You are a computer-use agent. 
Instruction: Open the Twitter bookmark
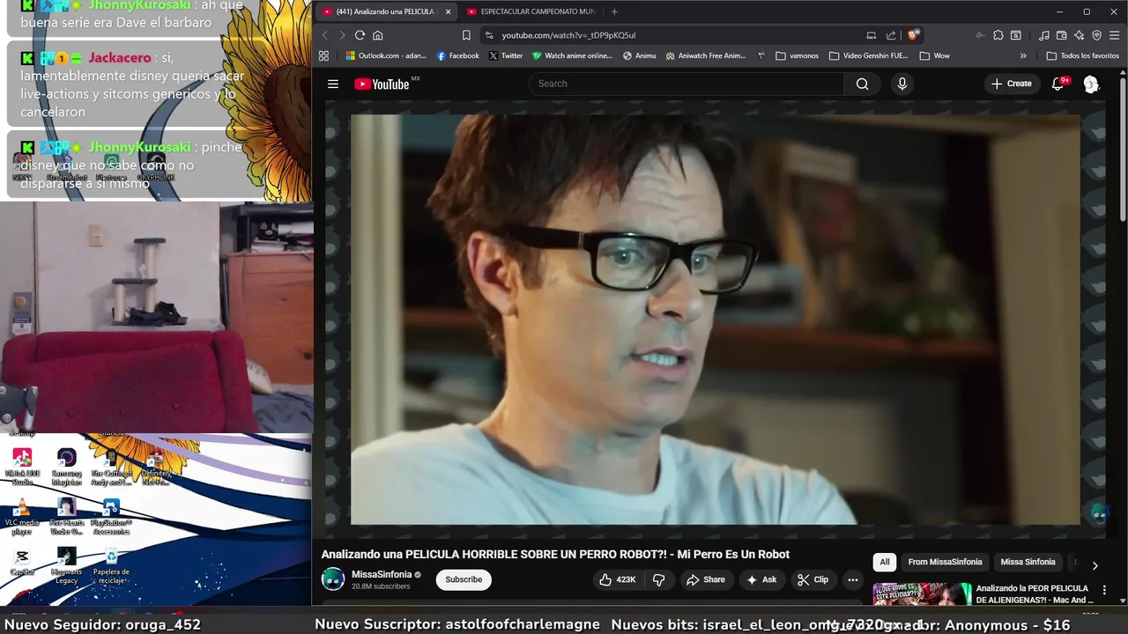coord(506,55)
